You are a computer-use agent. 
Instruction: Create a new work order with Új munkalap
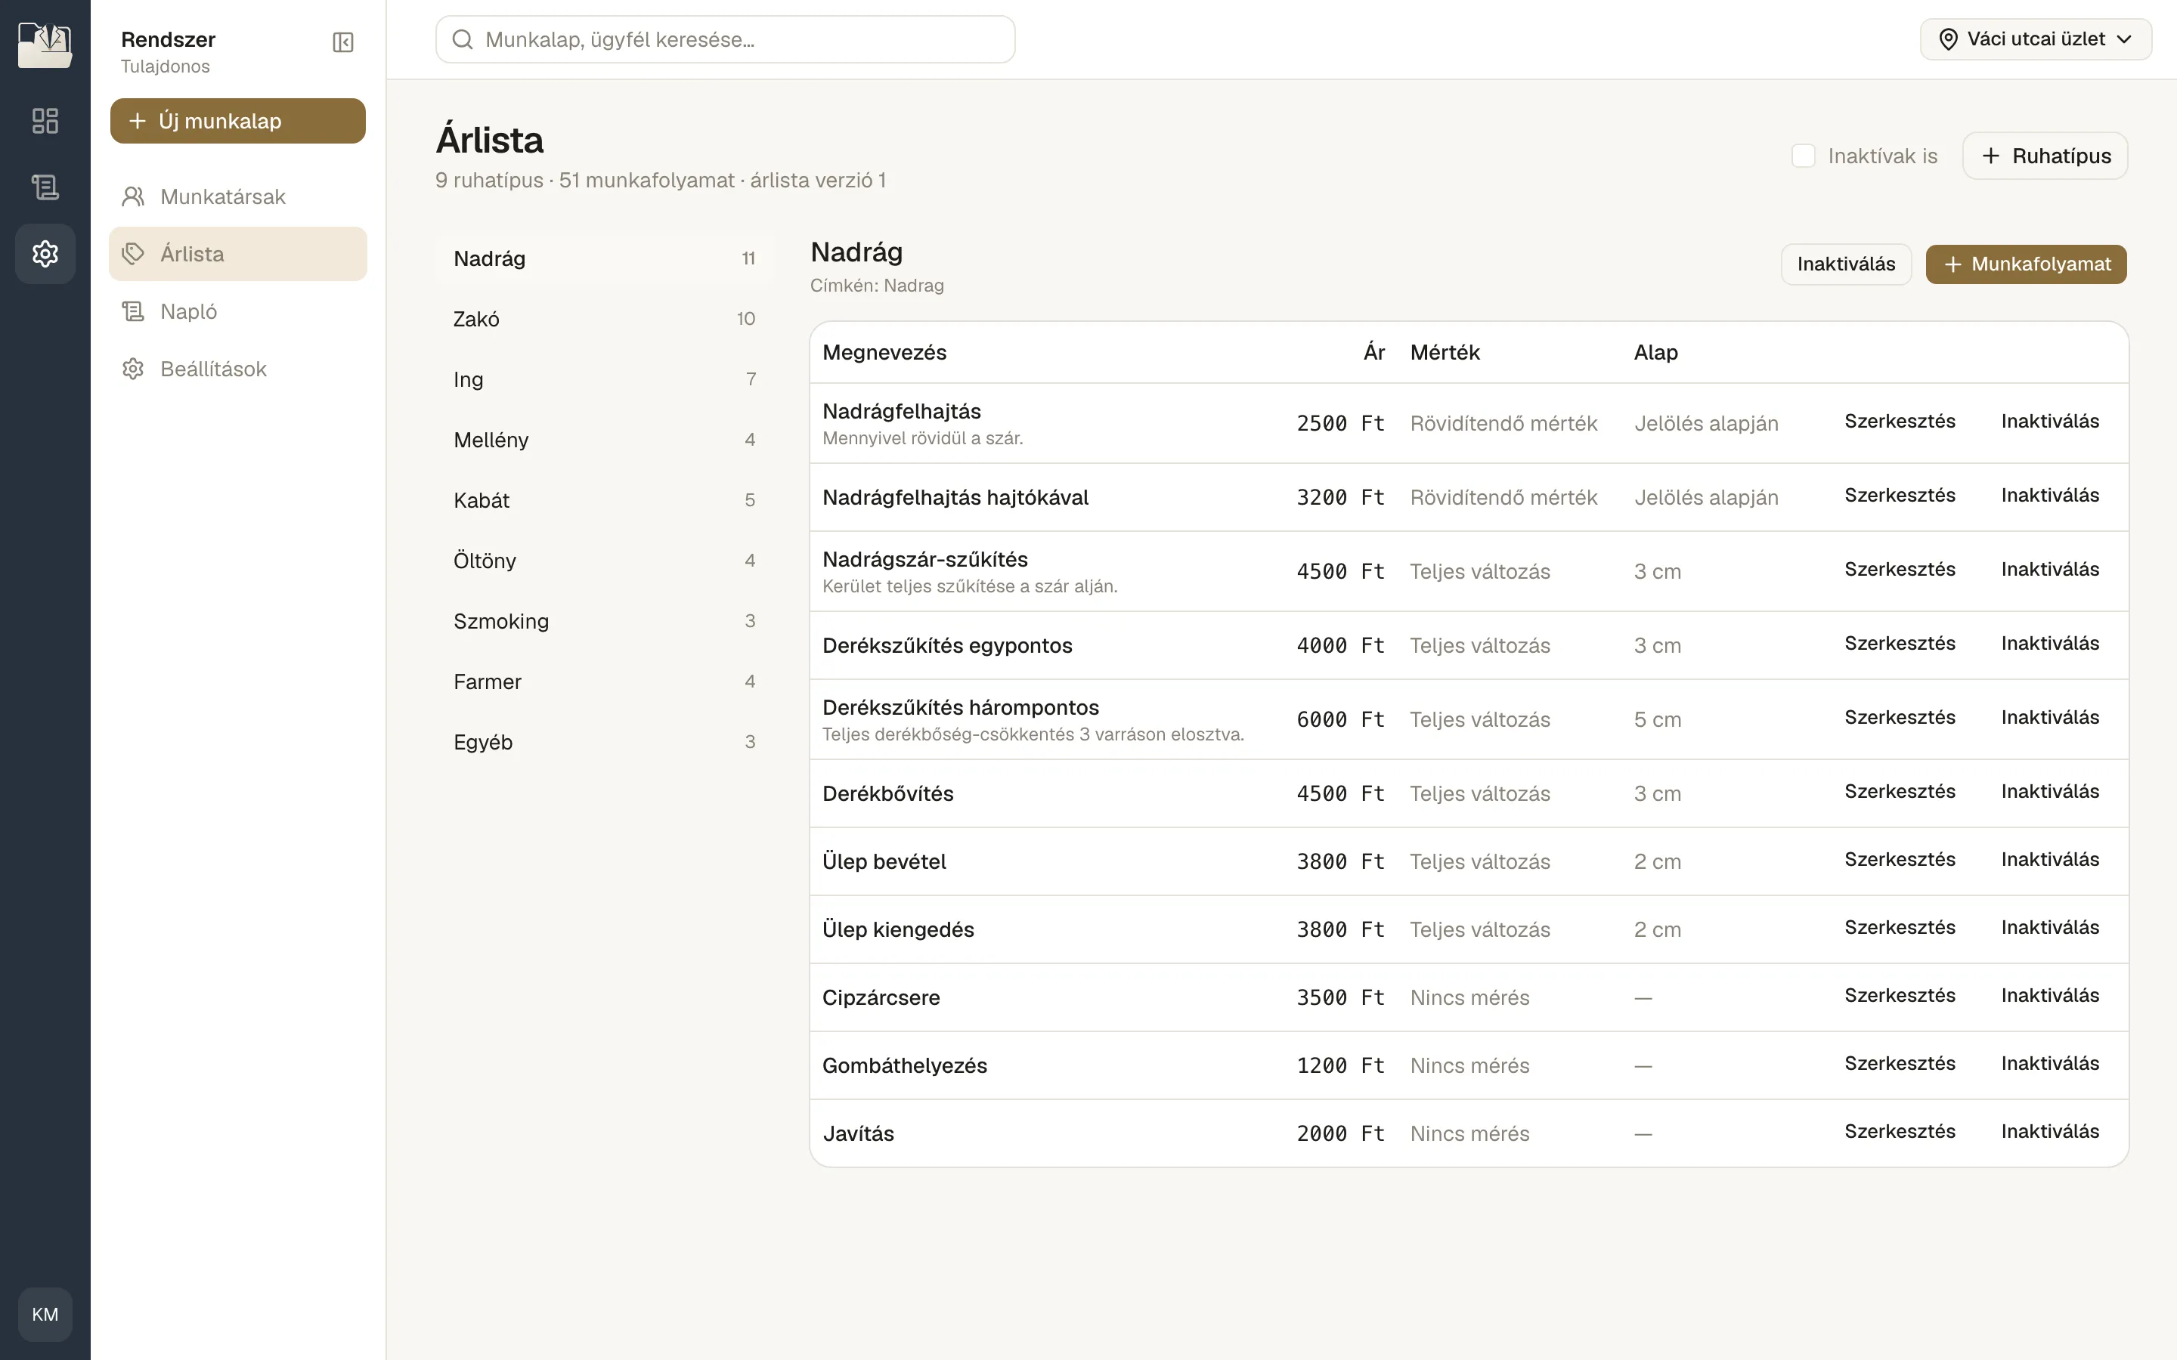237,121
